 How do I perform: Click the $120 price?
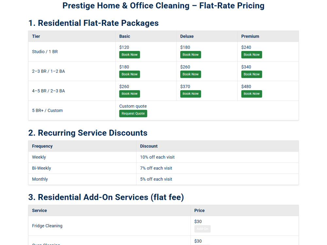(124, 47)
